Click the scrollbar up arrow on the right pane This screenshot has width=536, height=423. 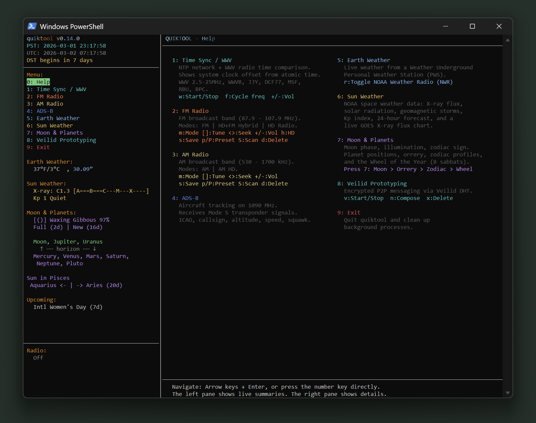coord(507,40)
